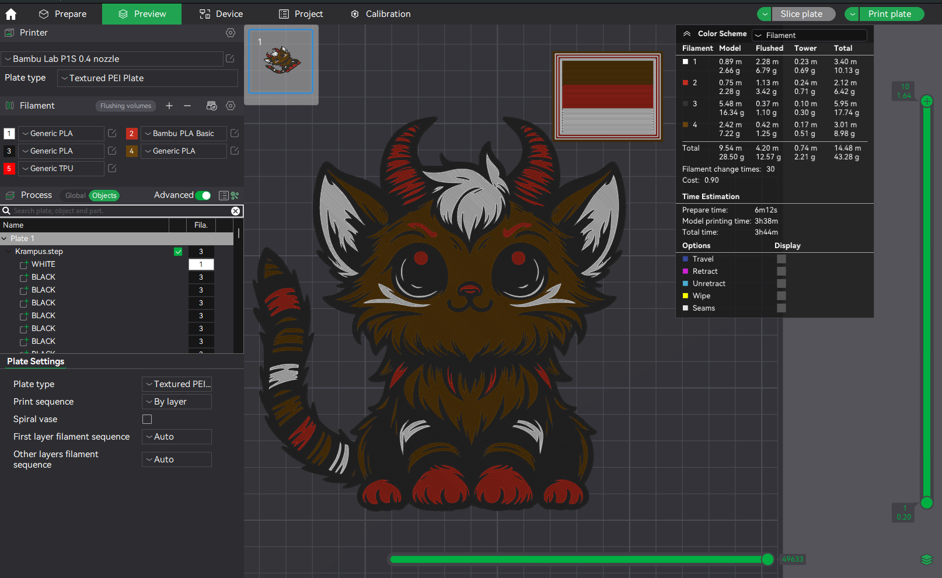Screen dimensions: 942x578
Task: Toggle Unretract display checkbox
Action: (x=781, y=284)
